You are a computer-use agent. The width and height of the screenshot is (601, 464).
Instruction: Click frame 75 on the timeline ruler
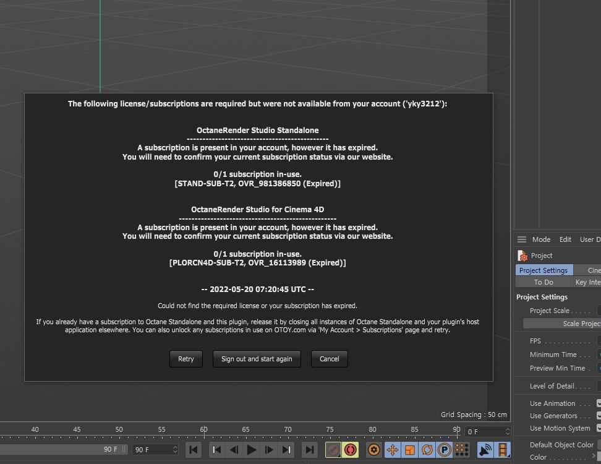coord(330,429)
